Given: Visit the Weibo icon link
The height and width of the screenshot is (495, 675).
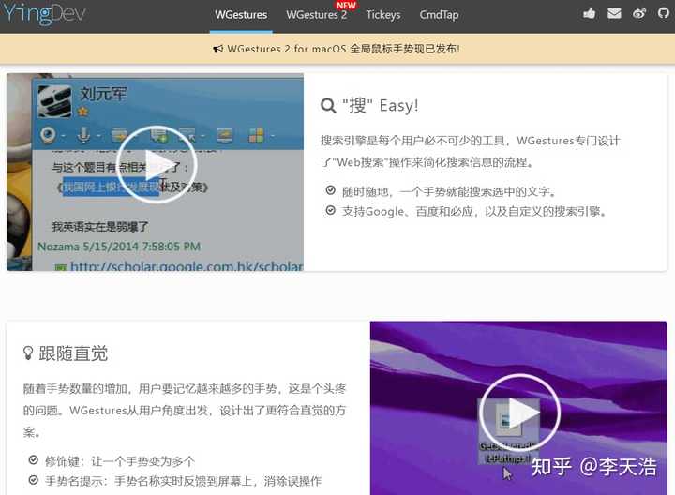Looking at the screenshot, I should tap(639, 13).
